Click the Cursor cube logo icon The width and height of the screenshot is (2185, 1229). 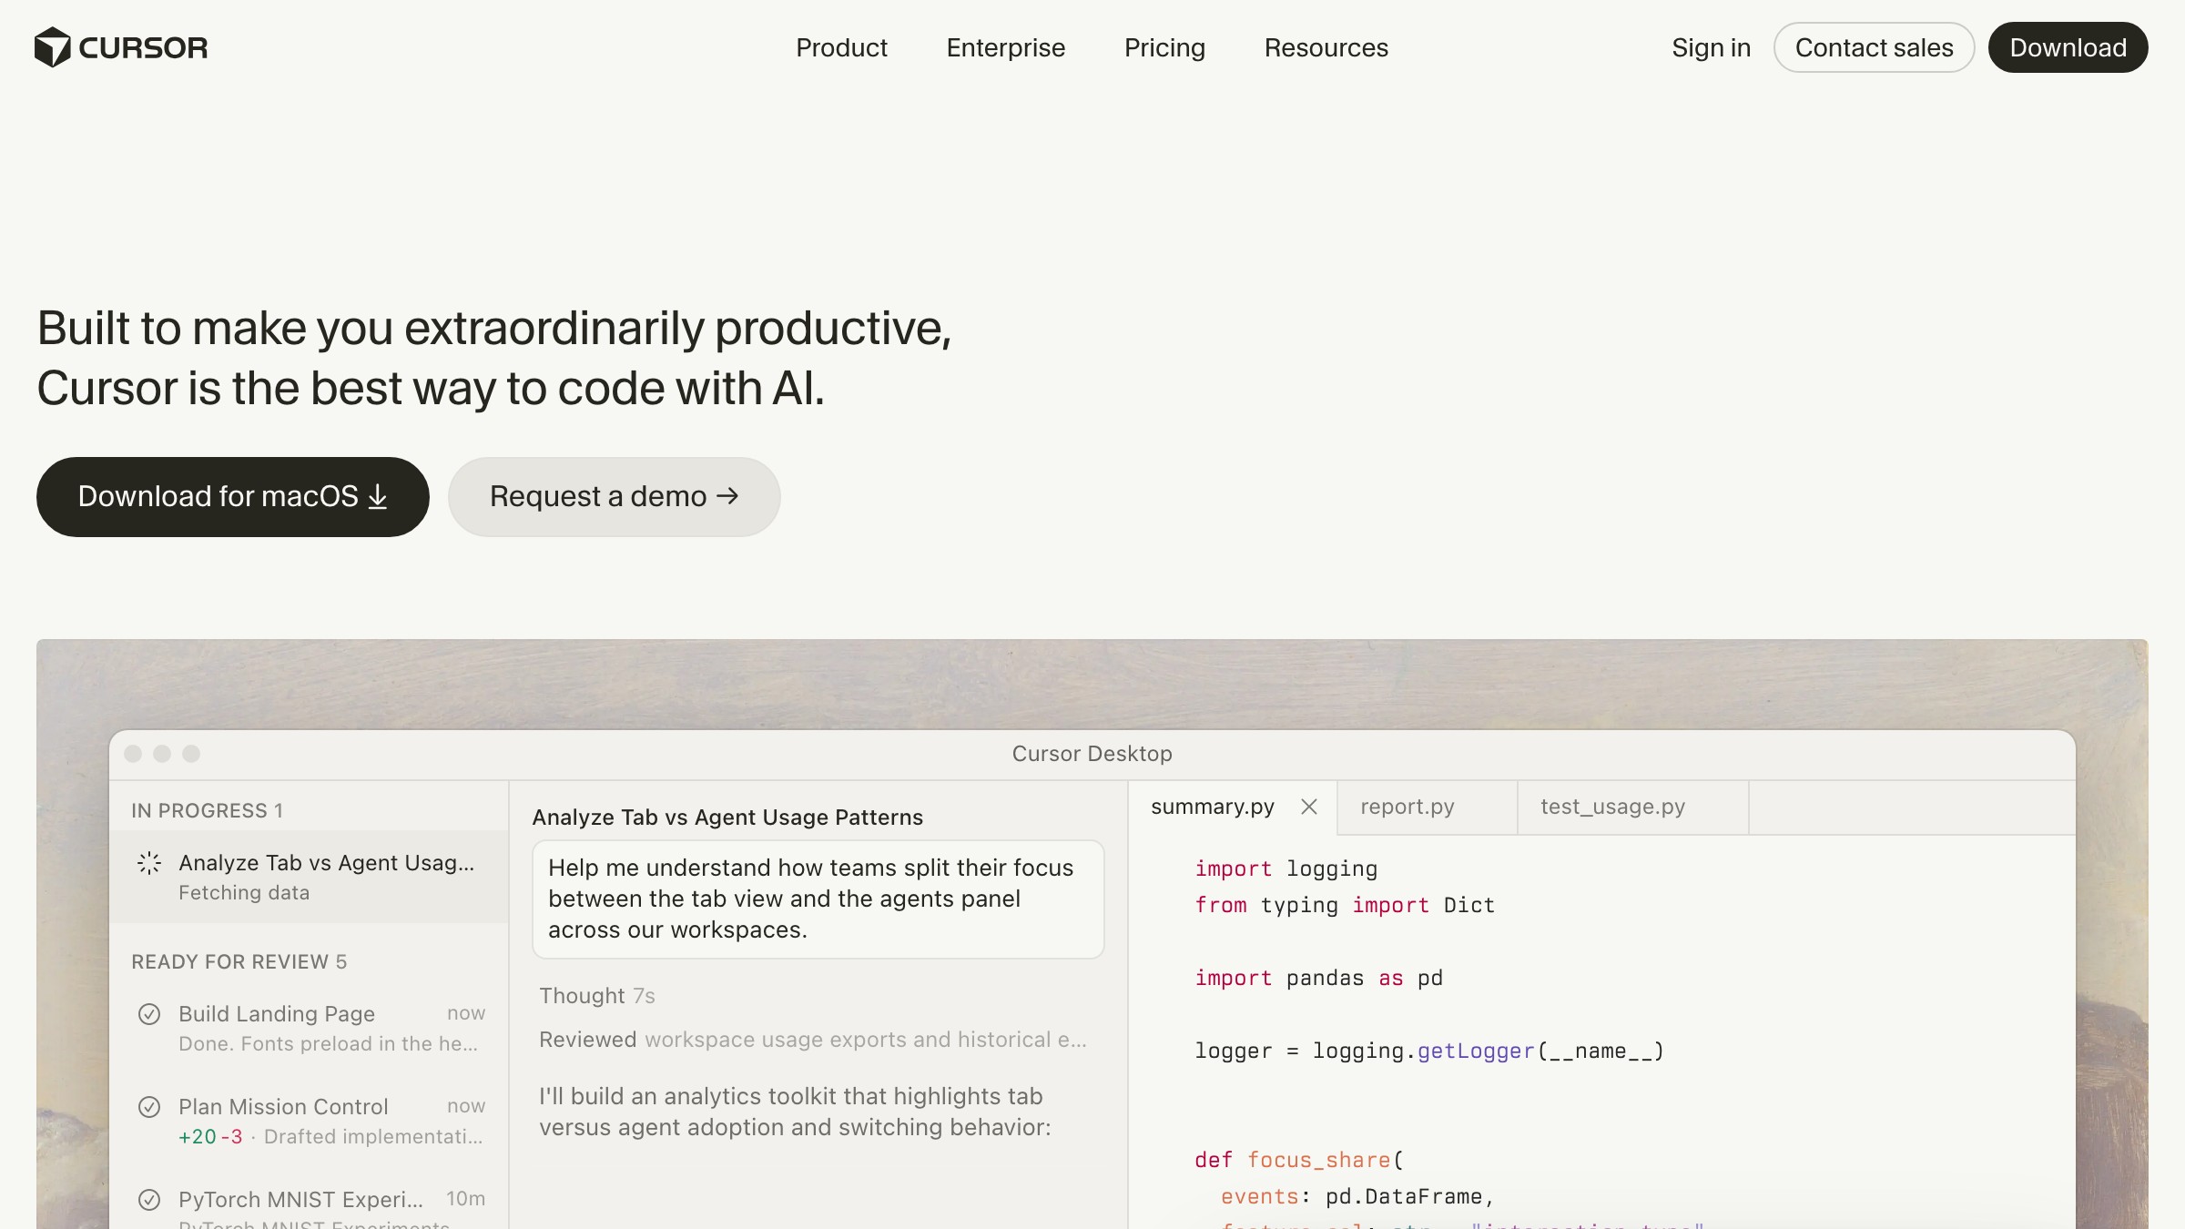tap(52, 47)
